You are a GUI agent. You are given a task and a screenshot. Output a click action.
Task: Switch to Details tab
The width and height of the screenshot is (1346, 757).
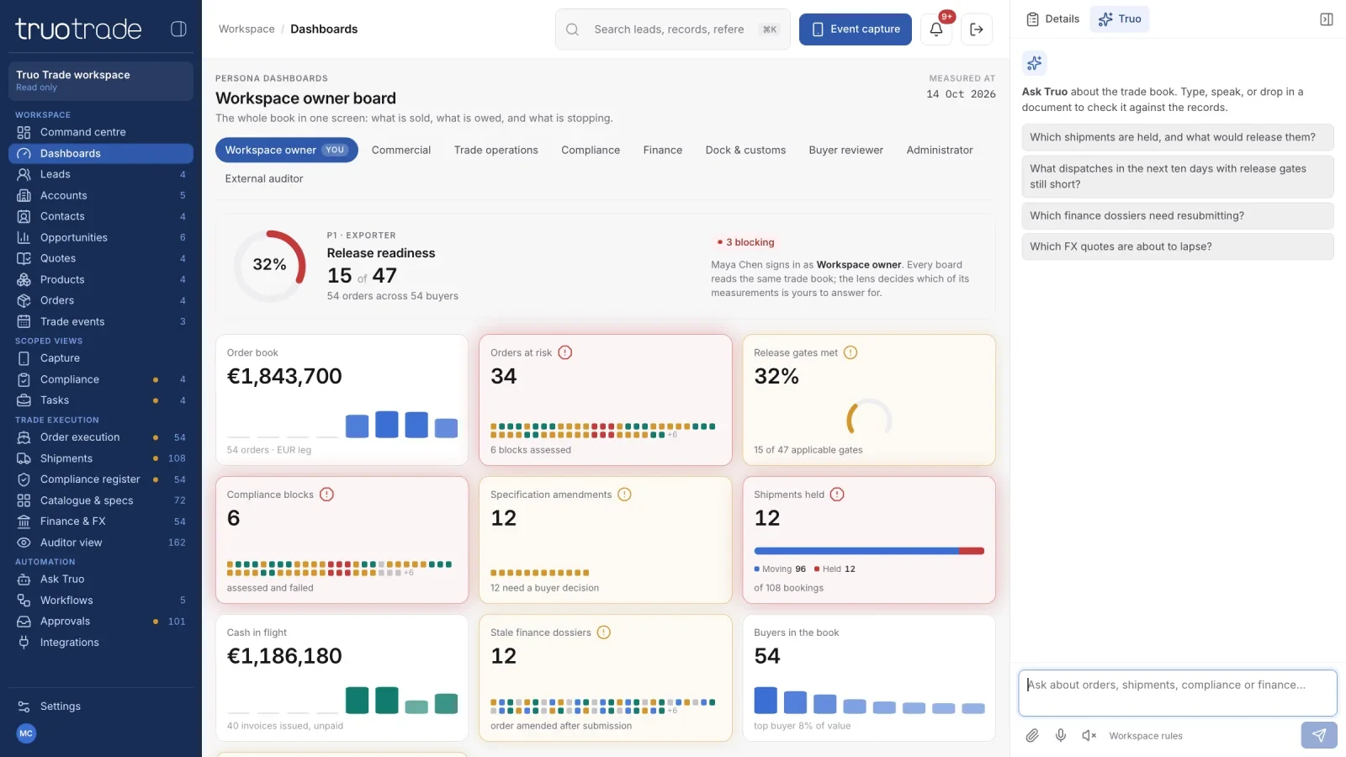(x=1053, y=19)
